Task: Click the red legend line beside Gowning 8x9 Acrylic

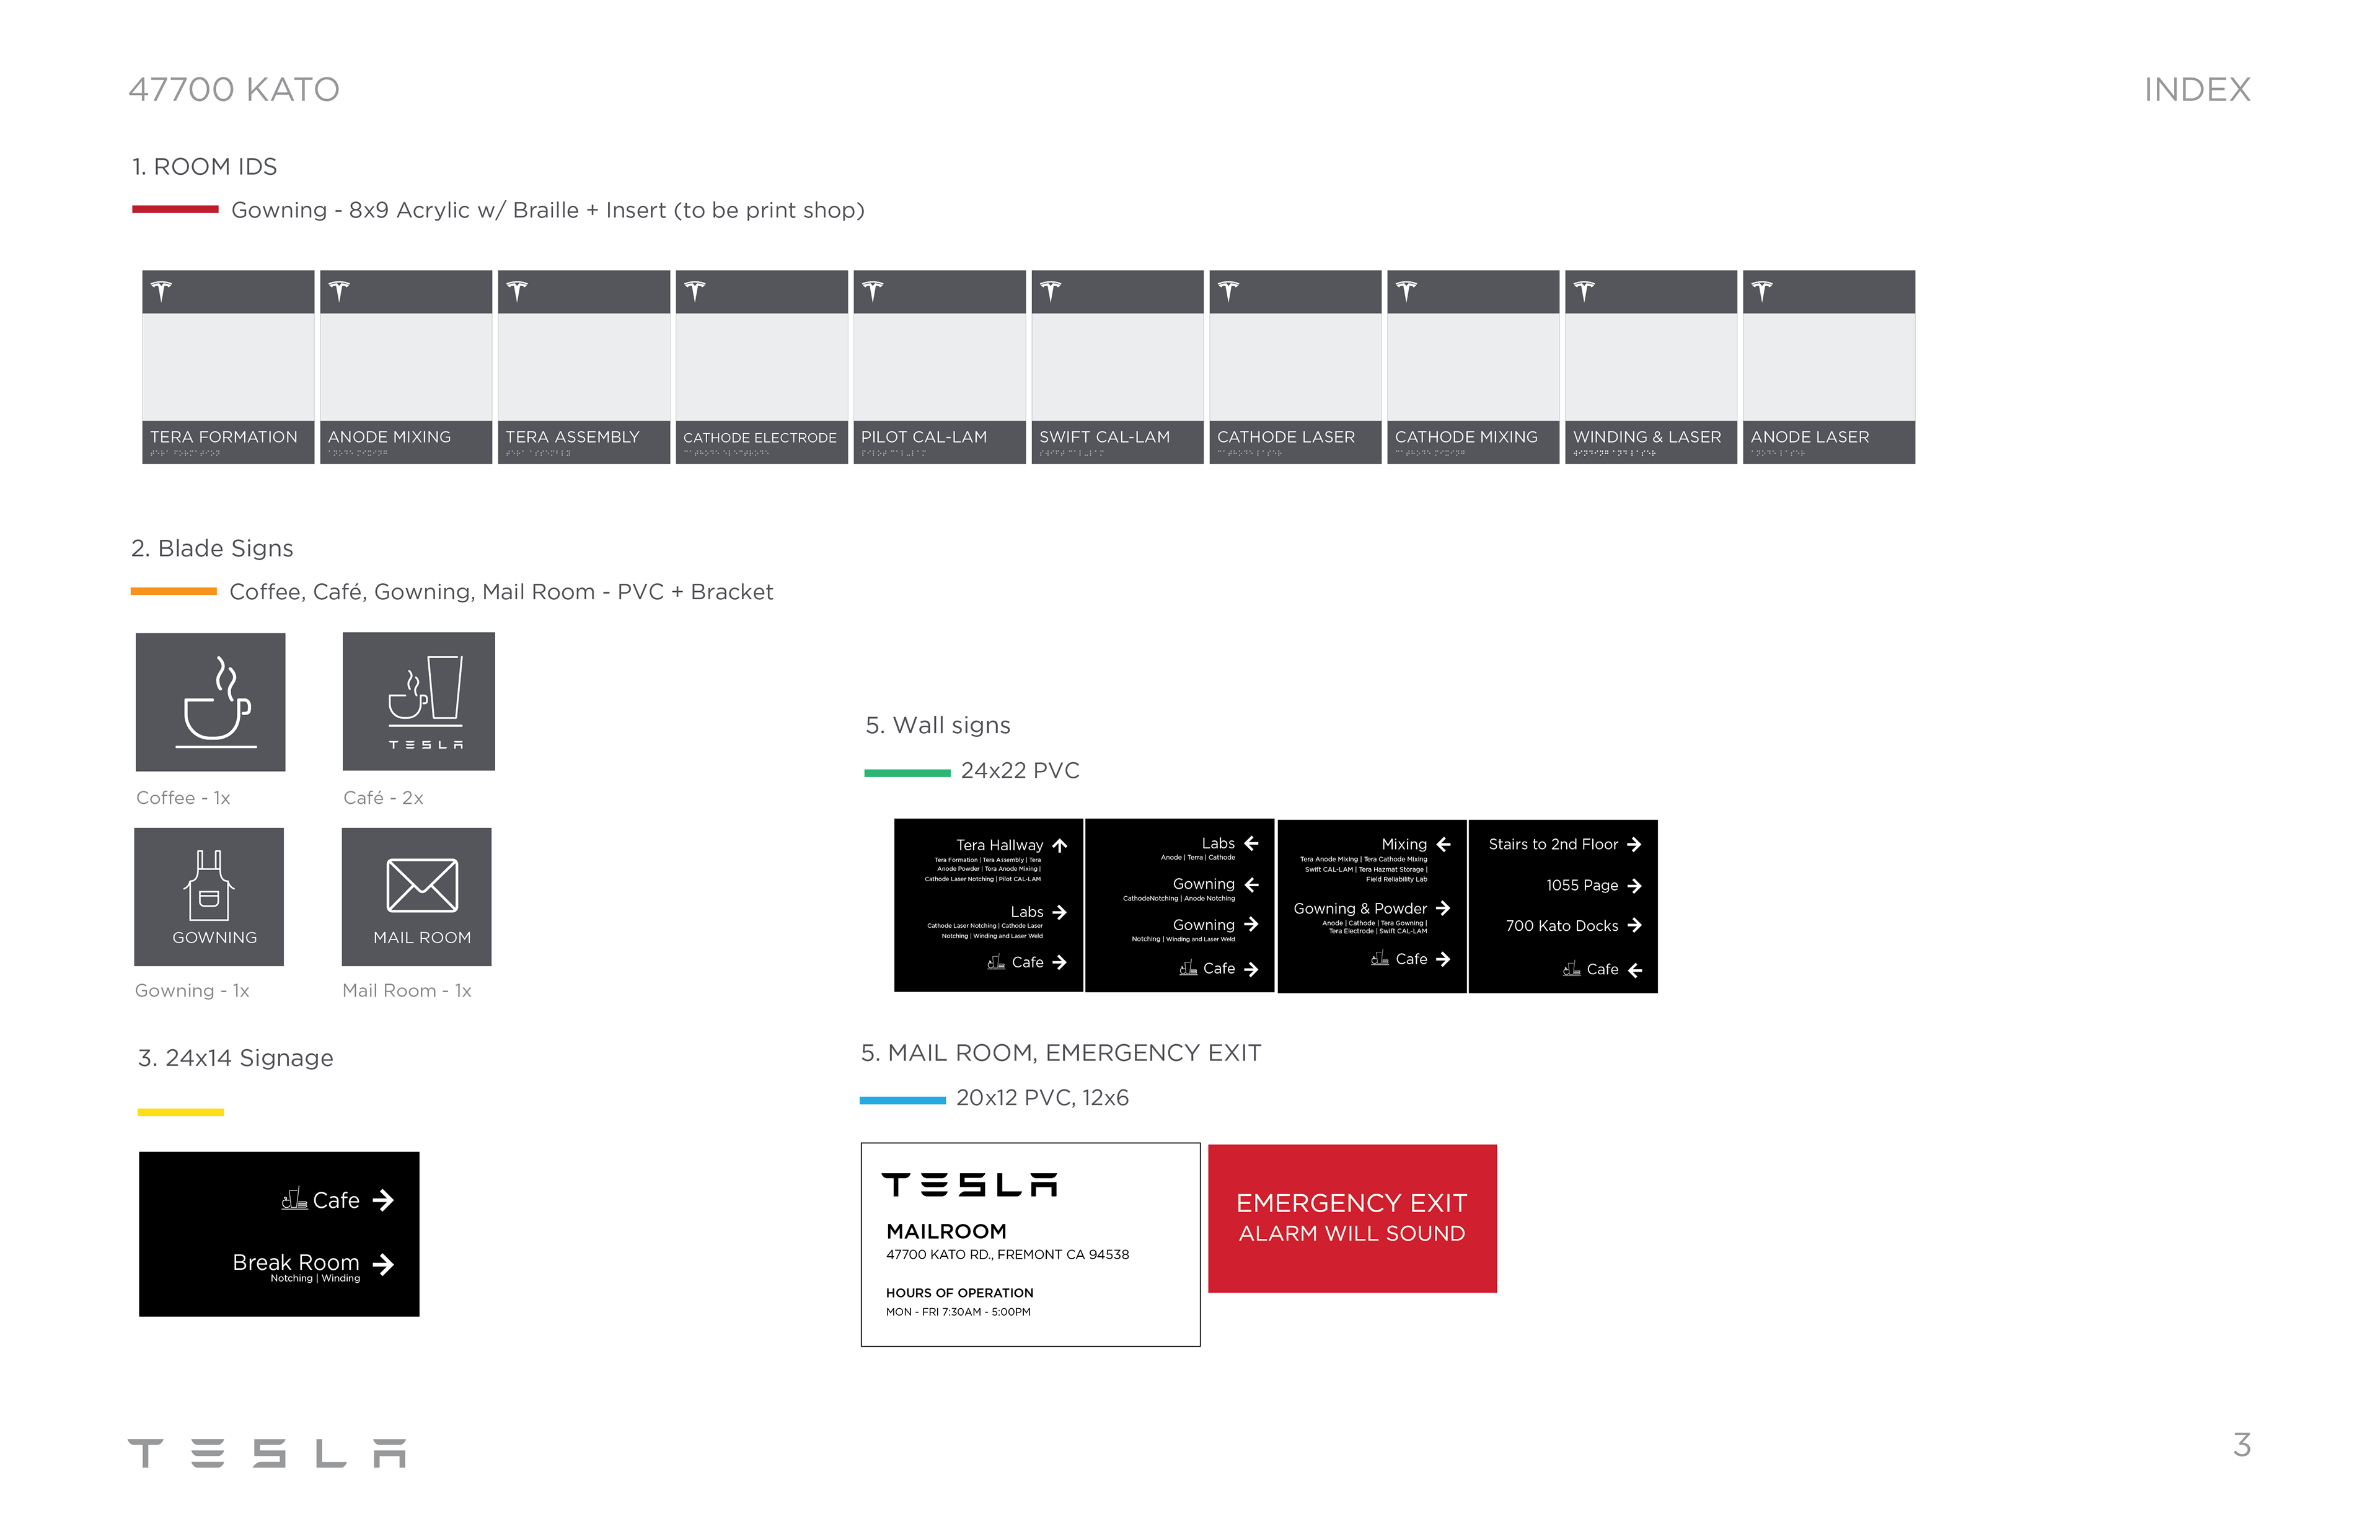Action: click(175, 209)
